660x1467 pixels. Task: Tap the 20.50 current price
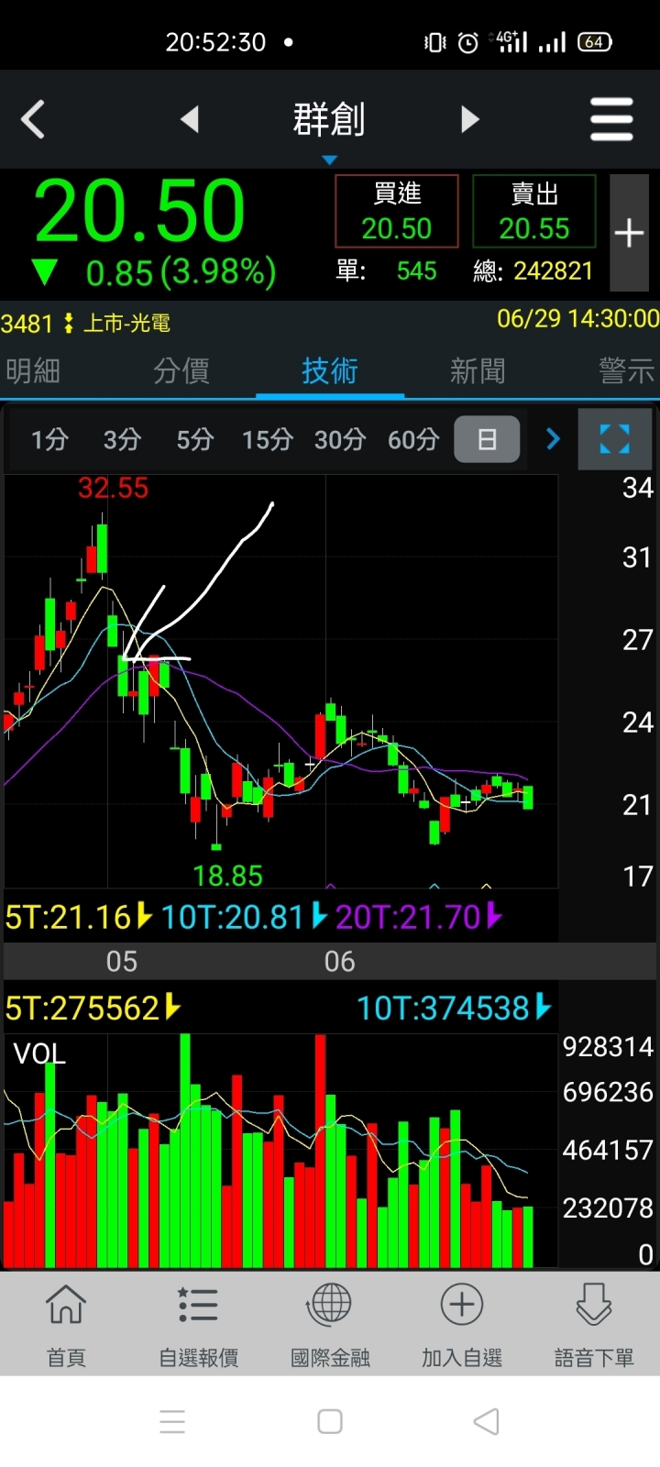click(139, 211)
